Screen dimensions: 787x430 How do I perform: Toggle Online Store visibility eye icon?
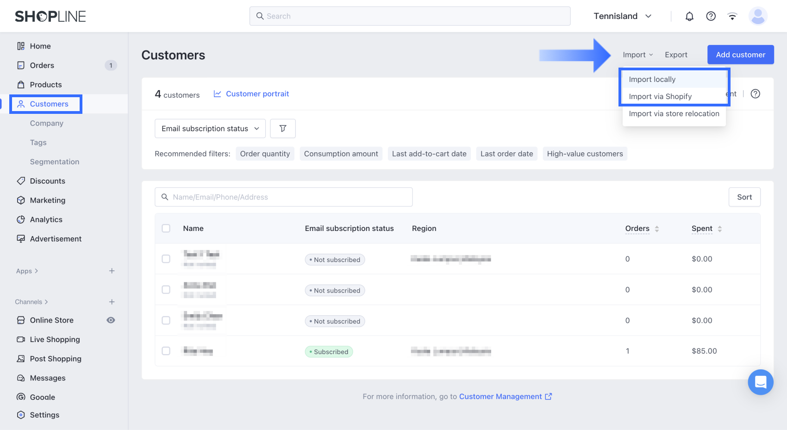click(x=111, y=320)
